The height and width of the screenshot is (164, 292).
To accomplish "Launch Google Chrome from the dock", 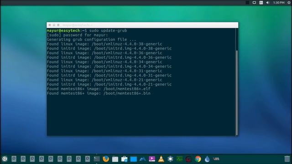I will click(198, 159).
